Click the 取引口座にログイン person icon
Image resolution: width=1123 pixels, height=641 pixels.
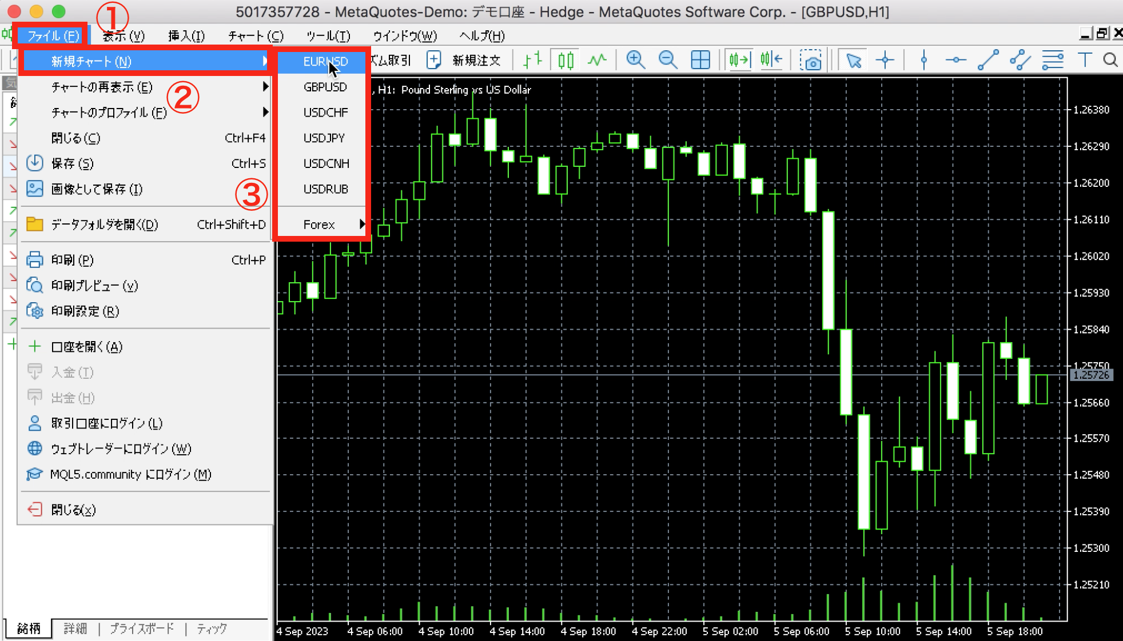coord(35,423)
